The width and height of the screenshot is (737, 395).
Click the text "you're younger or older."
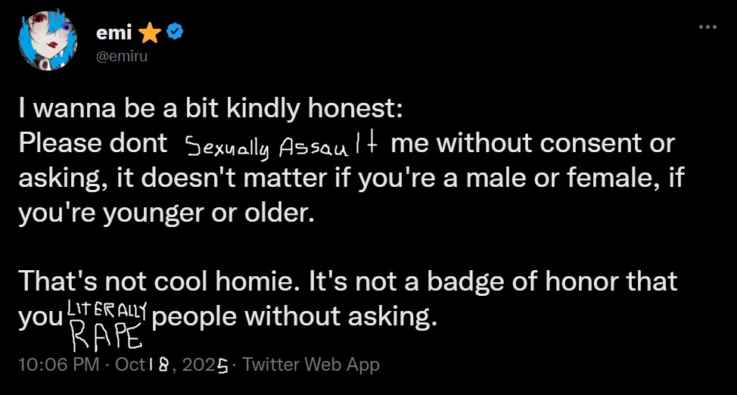166,213
